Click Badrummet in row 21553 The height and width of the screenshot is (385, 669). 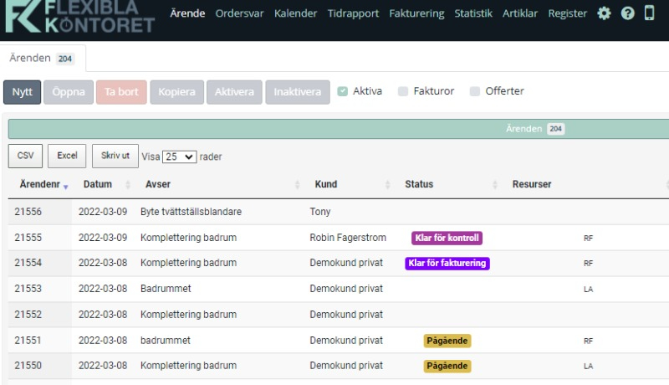click(166, 289)
